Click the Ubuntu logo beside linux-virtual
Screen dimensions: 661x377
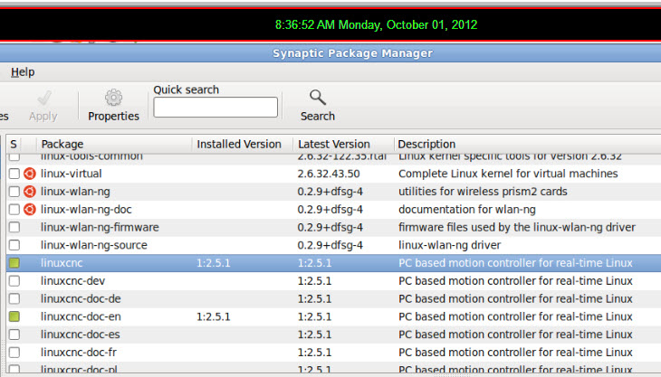coord(30,174)
